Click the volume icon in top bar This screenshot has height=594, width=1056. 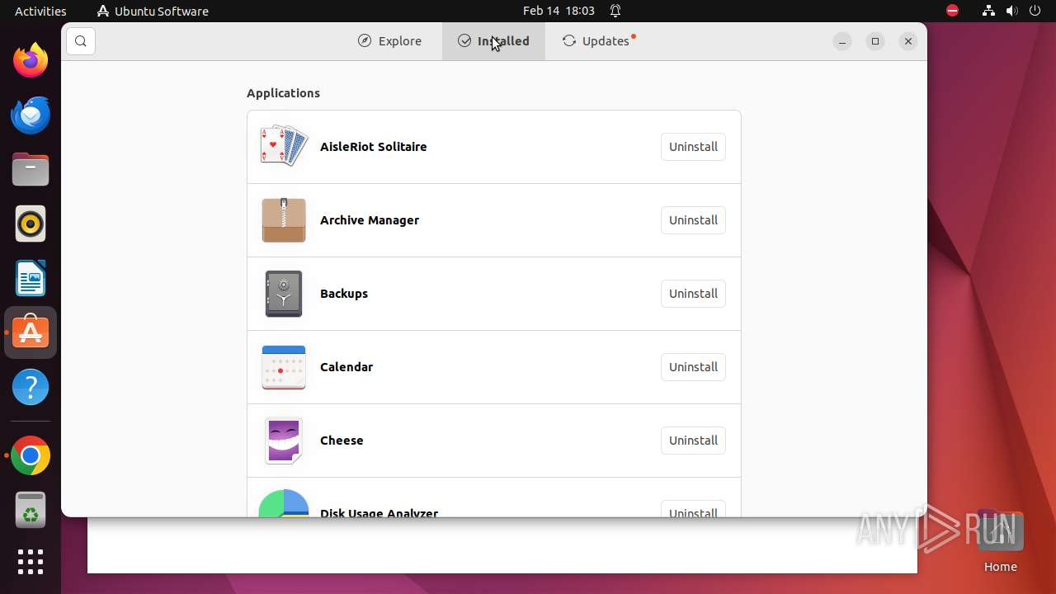1011,11
